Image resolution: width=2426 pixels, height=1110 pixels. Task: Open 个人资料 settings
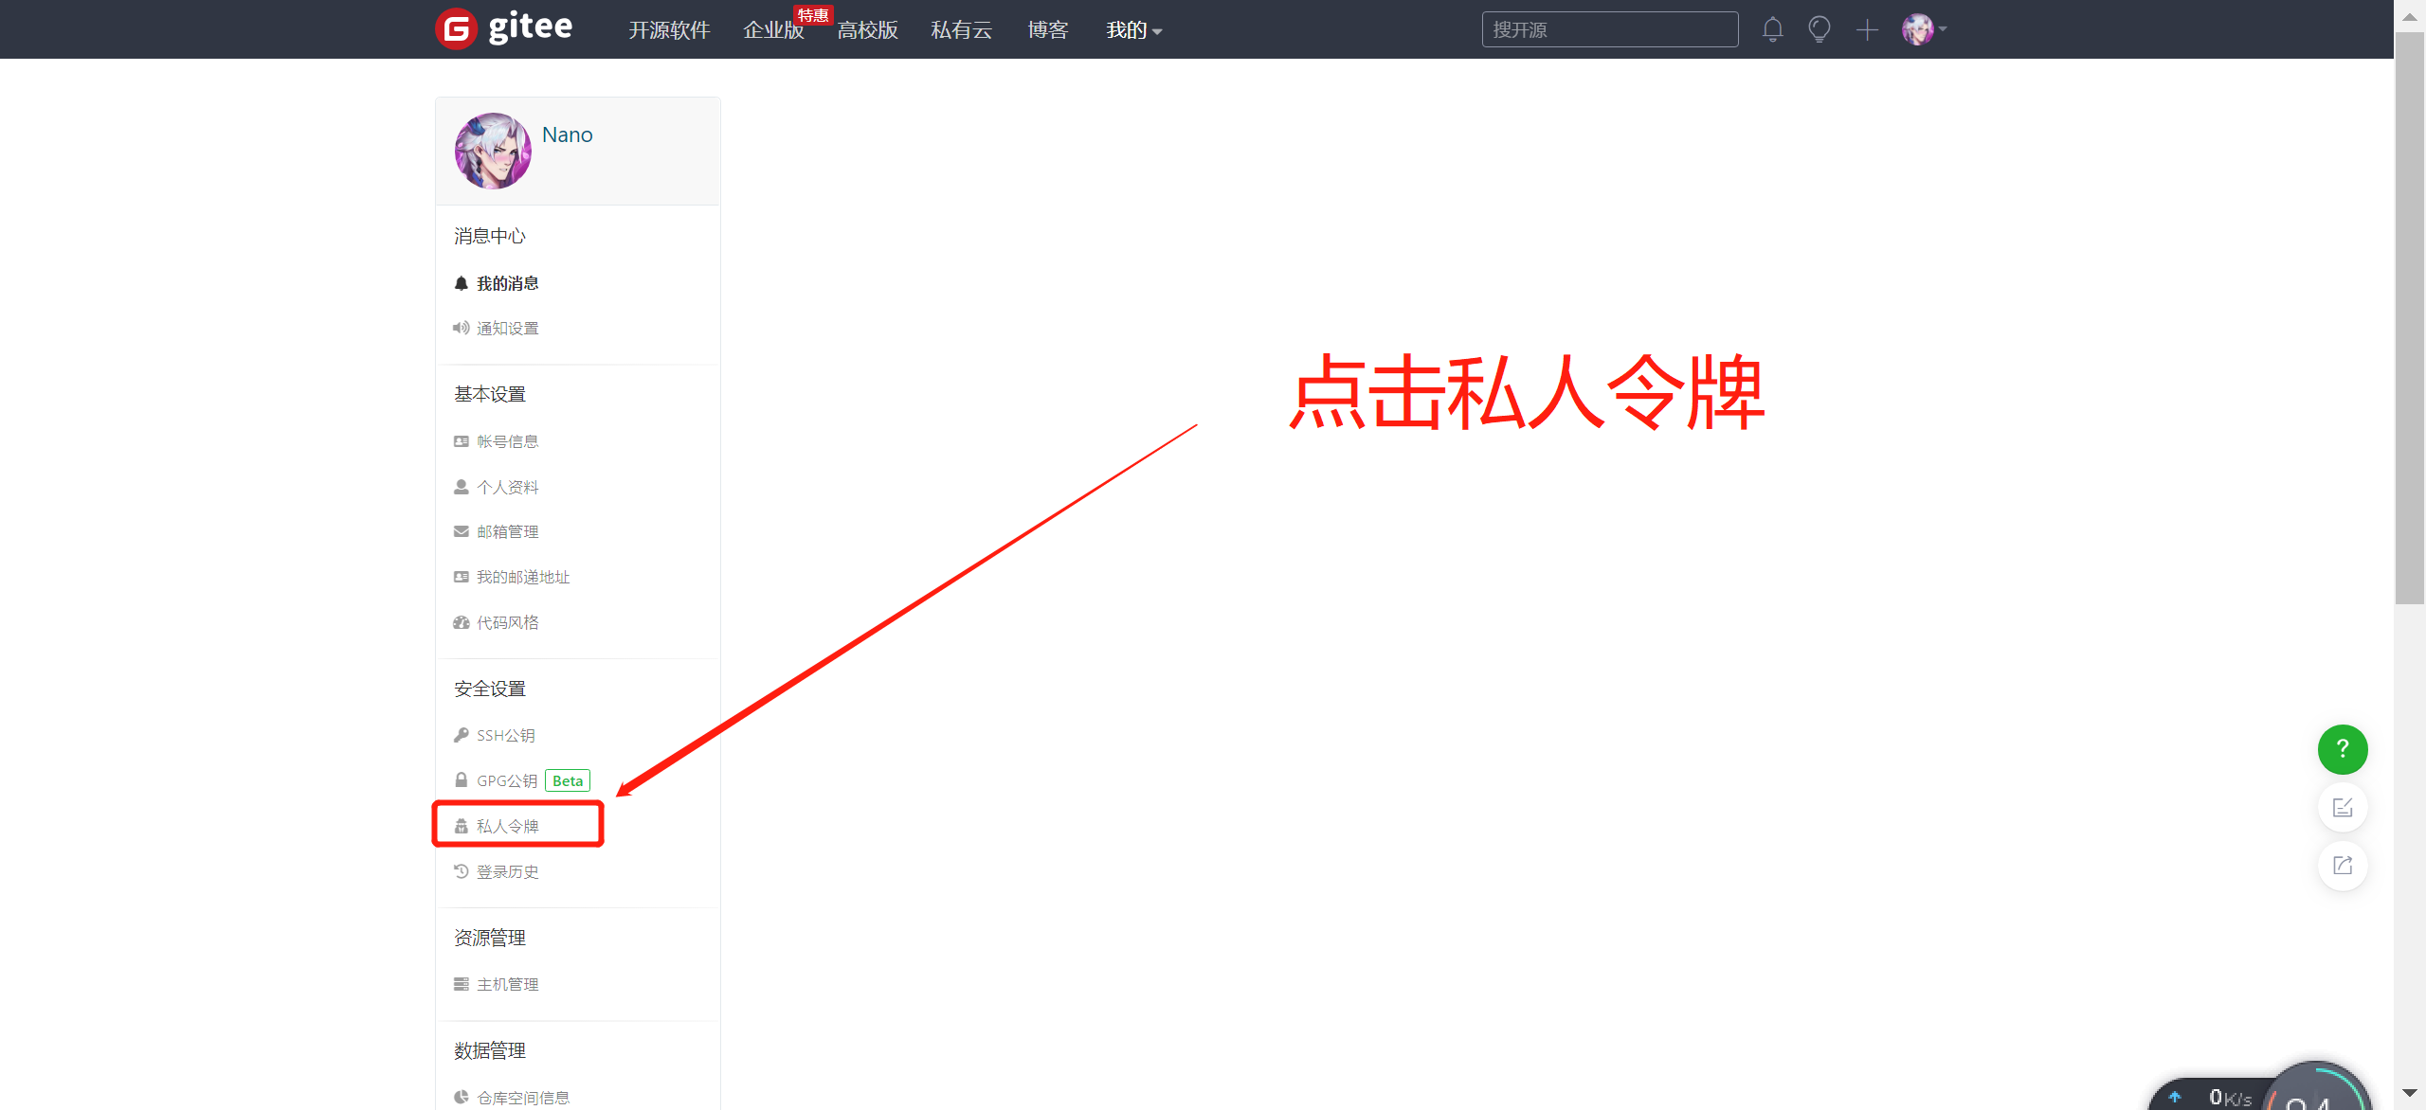click(x=507, y=487)
